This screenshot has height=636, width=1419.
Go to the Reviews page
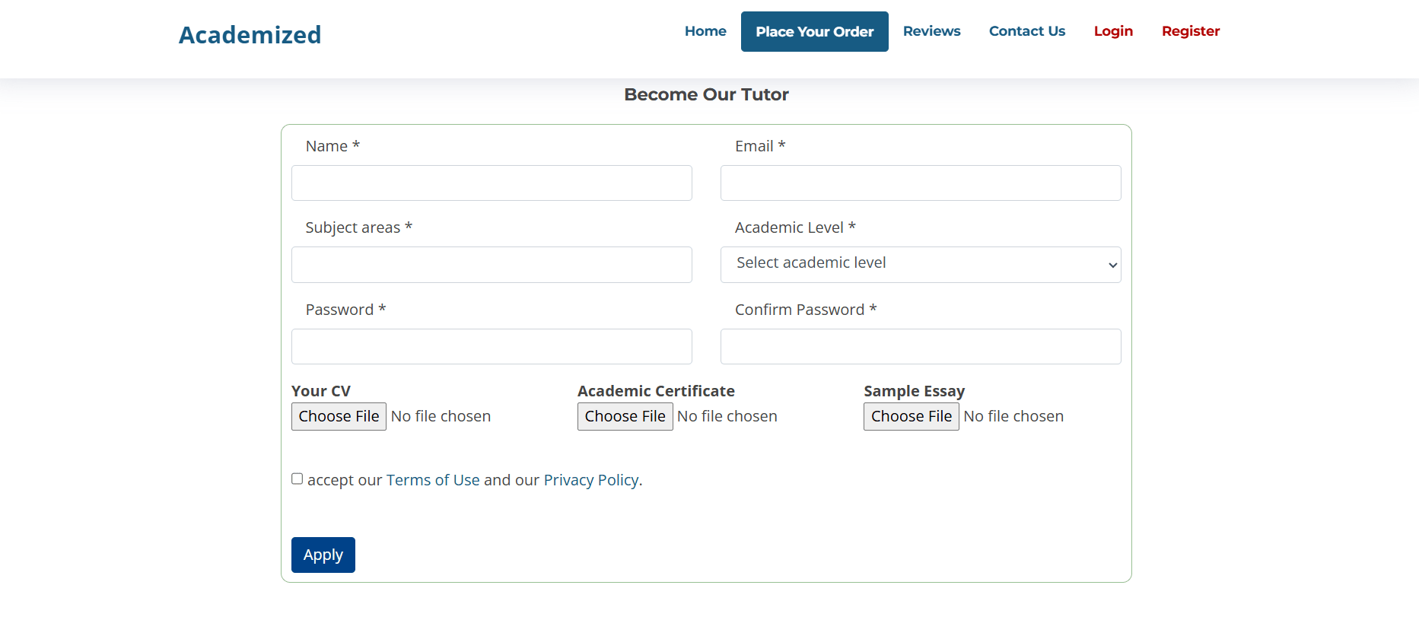click(x=931, y=31)
